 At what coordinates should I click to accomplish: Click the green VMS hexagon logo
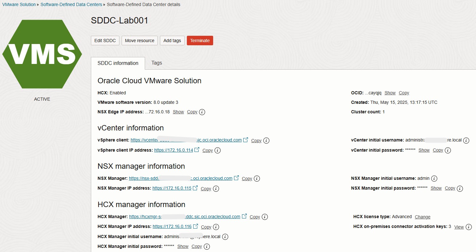click(42, 54)
